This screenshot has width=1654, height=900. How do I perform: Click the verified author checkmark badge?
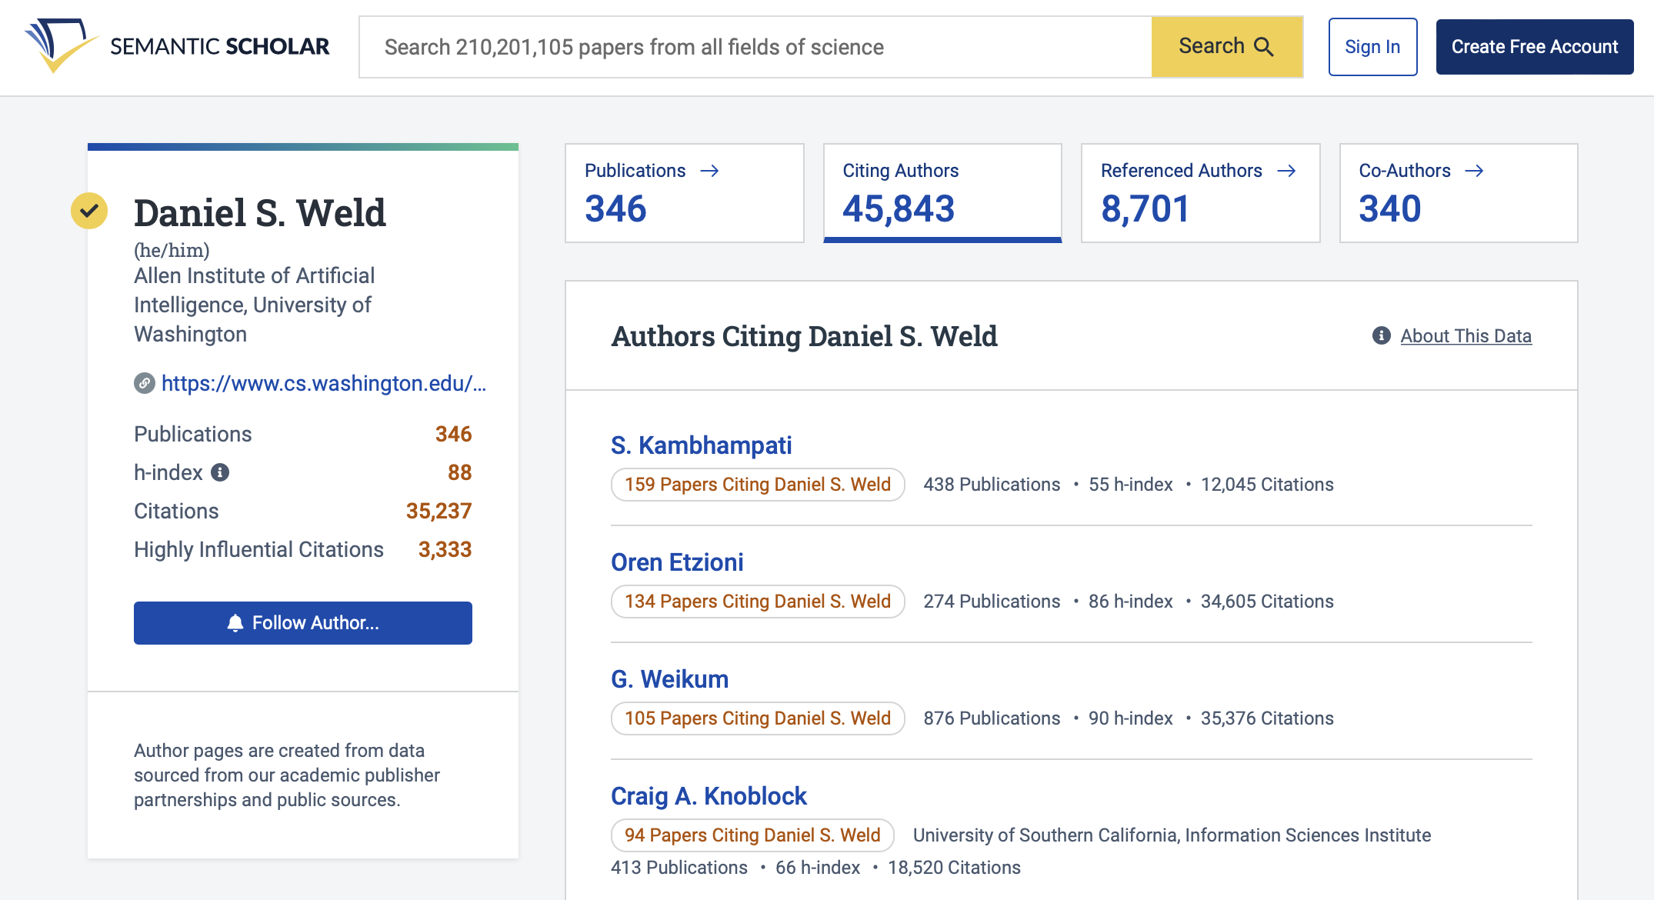click(90, 208)
